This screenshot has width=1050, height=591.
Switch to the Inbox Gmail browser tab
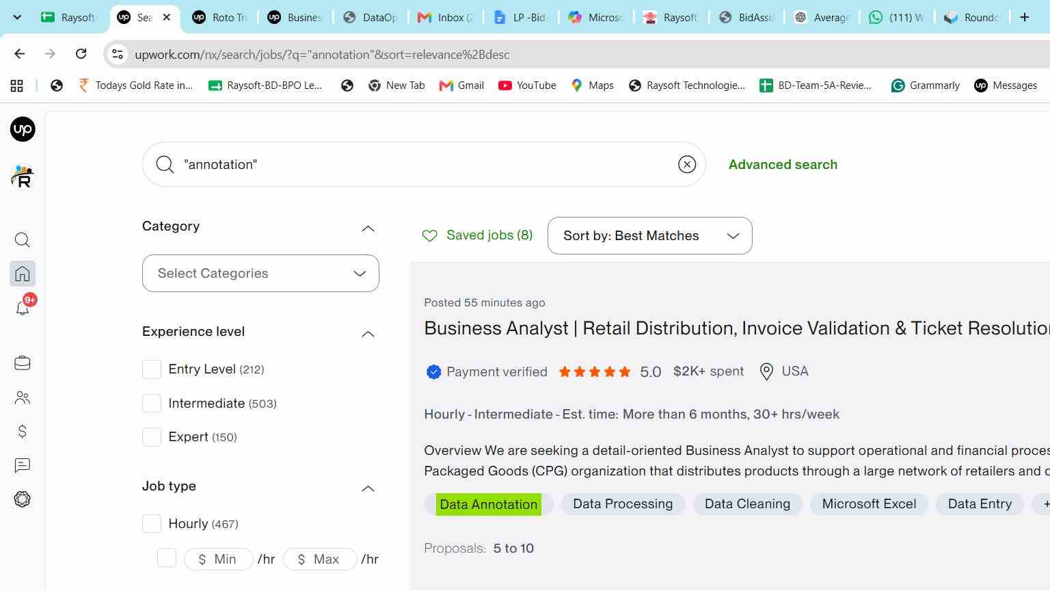point(444,18)
